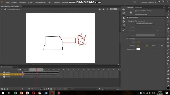
Task: Open Excel from the Windows taskbar
Action: point(15,93)
